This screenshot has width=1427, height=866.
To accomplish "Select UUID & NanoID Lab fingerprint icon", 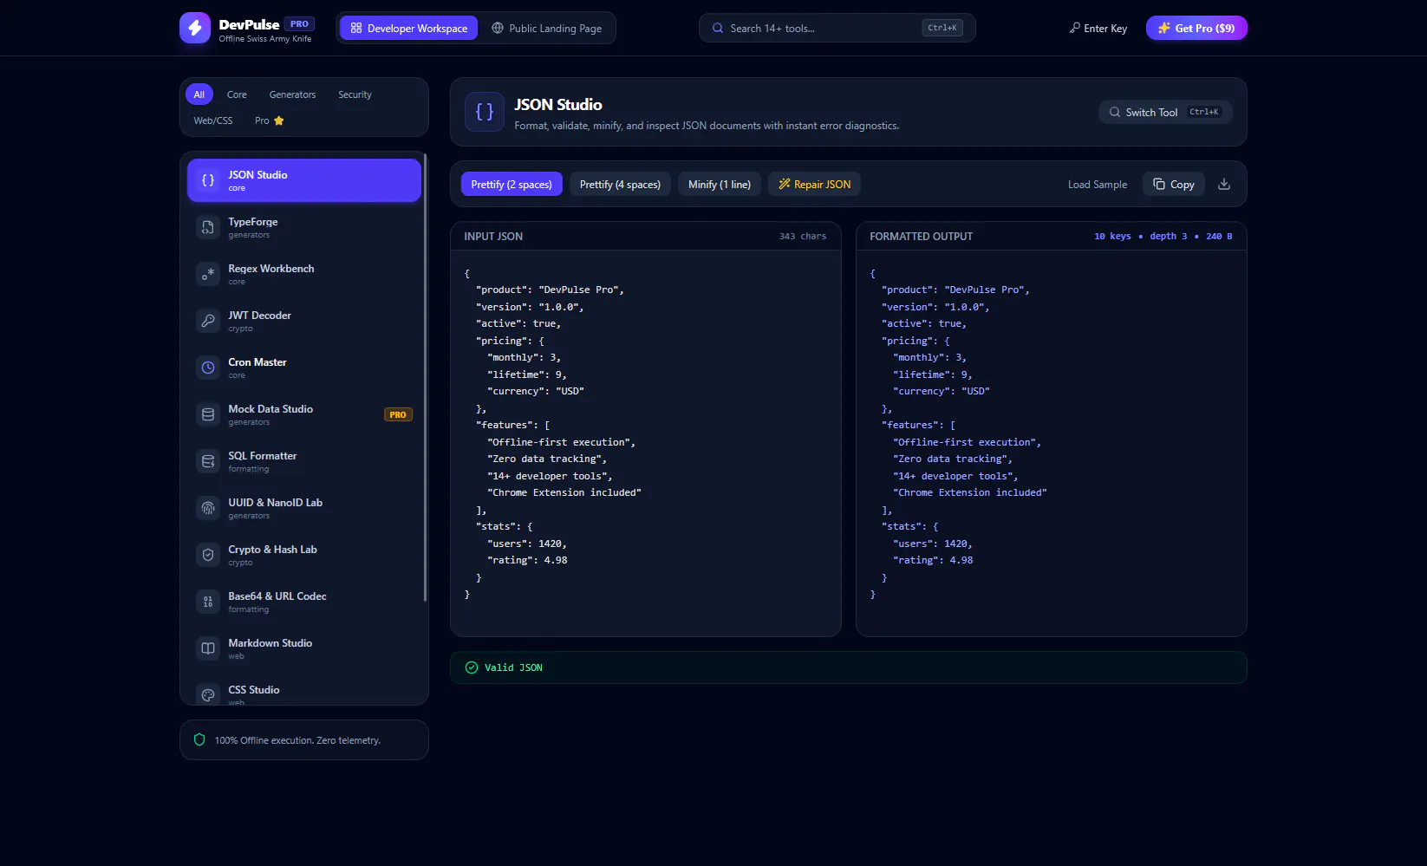I will point(208,508).
